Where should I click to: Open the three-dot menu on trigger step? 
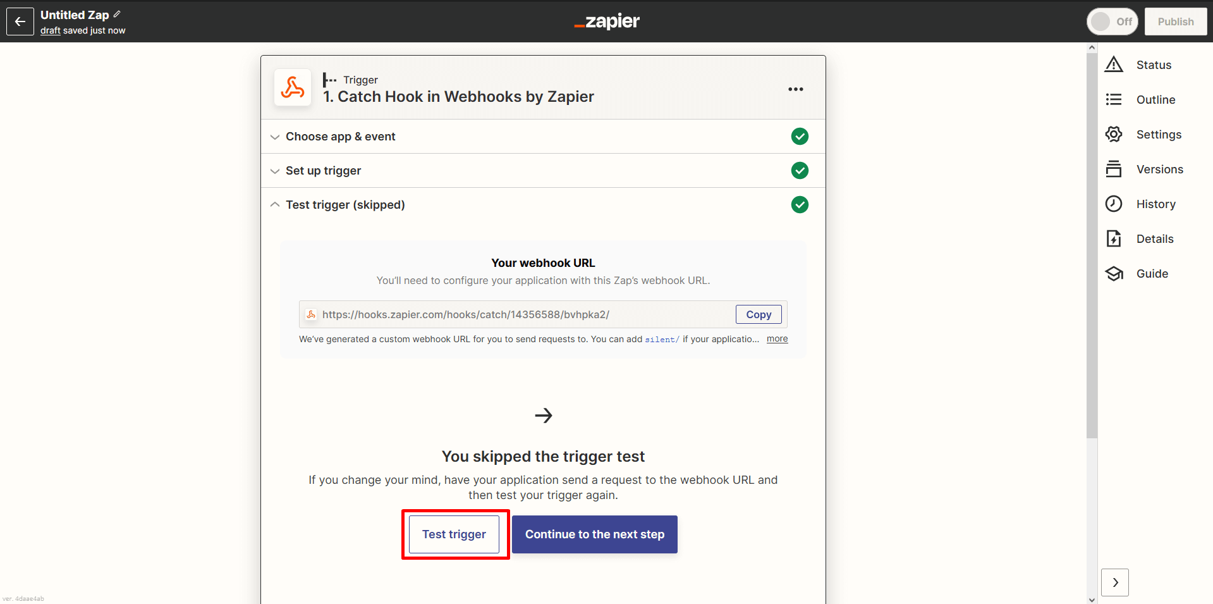(795, 89)
